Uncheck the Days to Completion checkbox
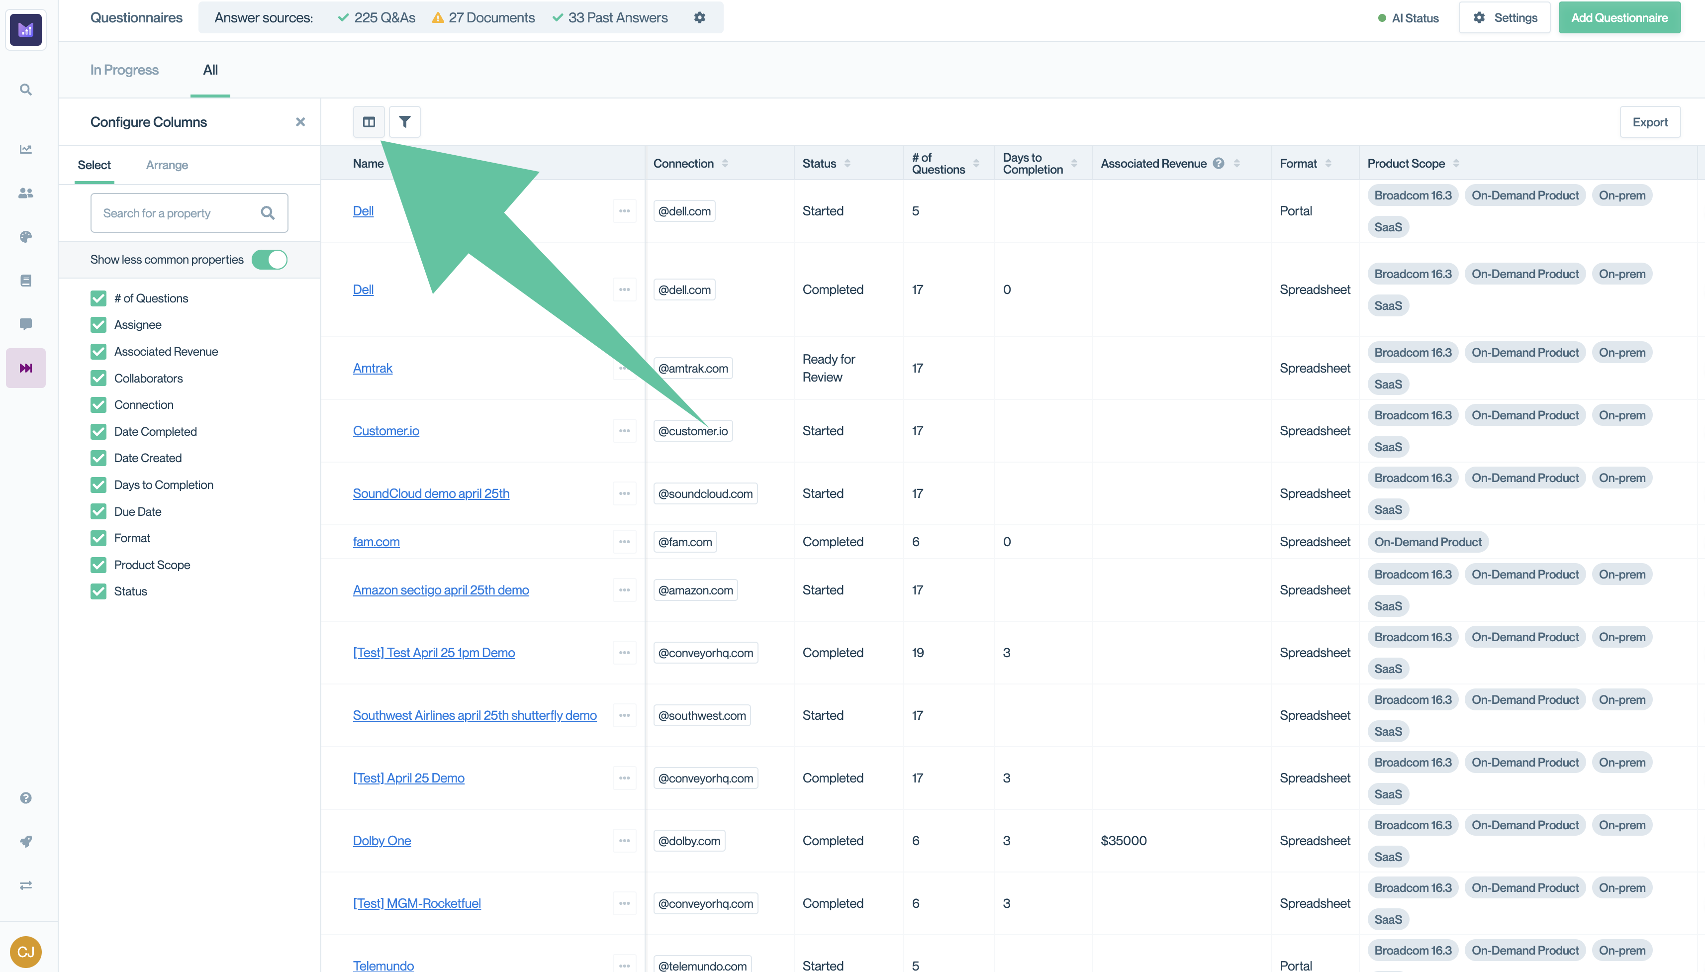The width and height of the screenshot is (1705, 972). [98, 485]
